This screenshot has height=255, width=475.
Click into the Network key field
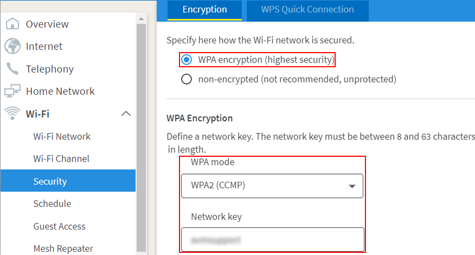[272, 239]
